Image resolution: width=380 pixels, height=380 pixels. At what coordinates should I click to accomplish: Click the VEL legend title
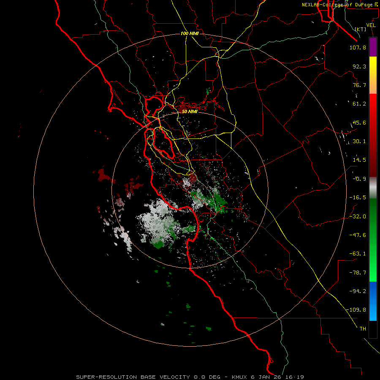pyautogui.click(x=371, y=25)
